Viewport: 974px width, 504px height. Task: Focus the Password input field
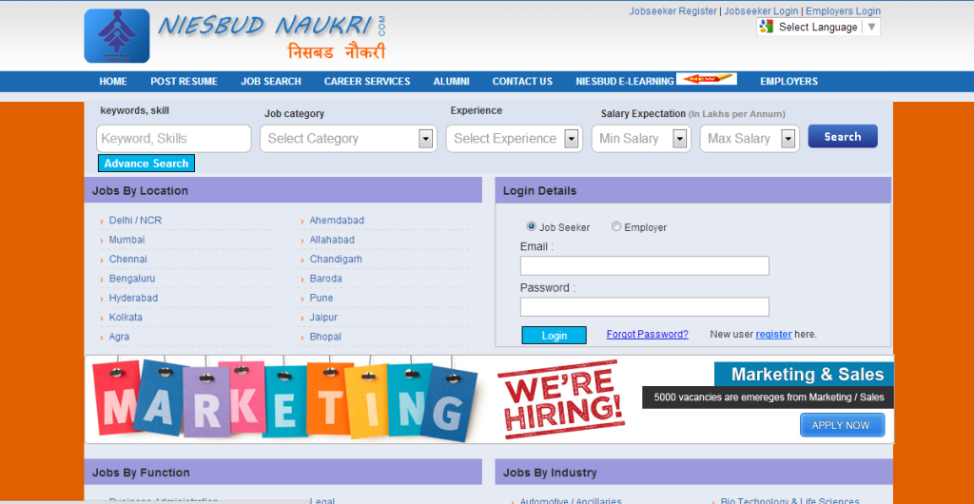(x=645, y=306)
